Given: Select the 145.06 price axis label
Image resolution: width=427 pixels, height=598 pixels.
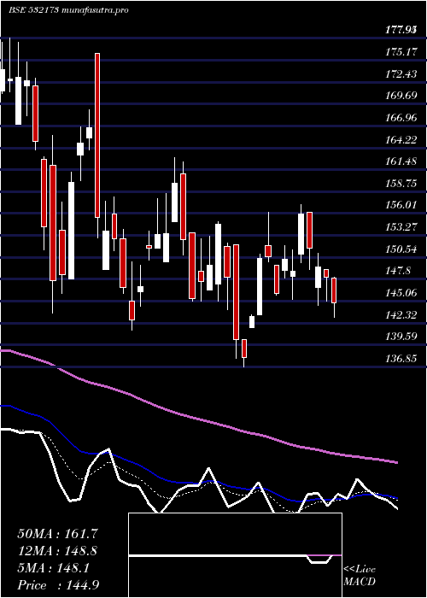Looking at the screenshot, I should point(401,293).
